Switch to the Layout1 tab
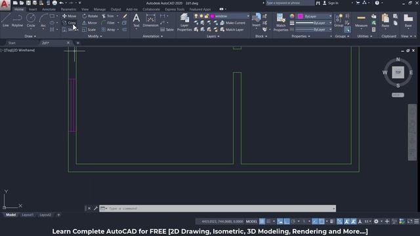The image size is (420, 236). click(x=28, y=215)
